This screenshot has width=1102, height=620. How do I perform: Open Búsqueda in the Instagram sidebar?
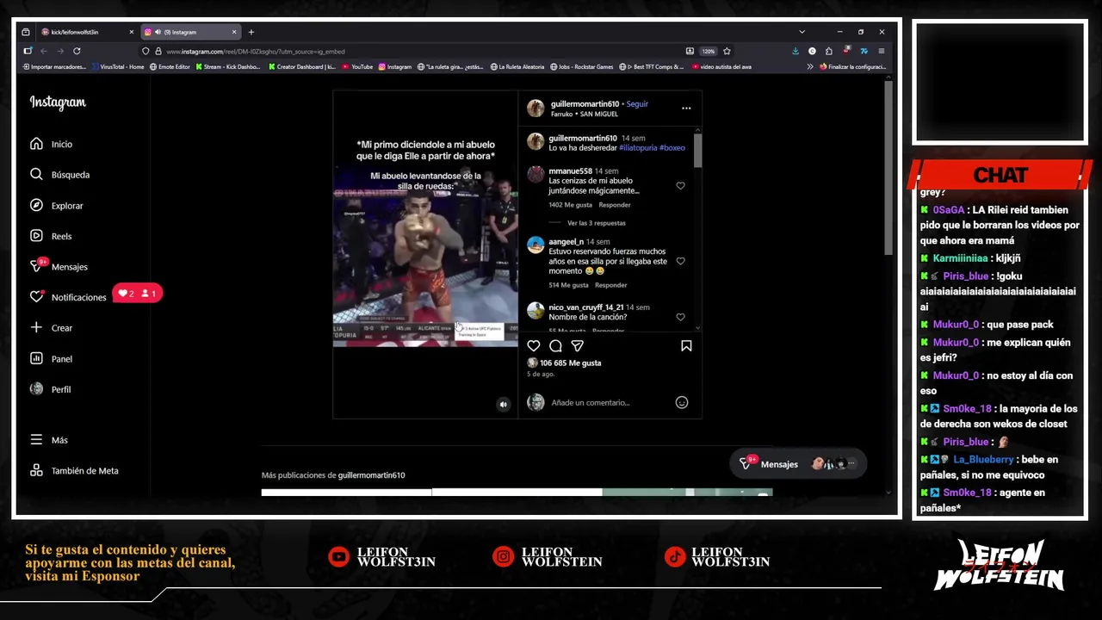(59, 175)
